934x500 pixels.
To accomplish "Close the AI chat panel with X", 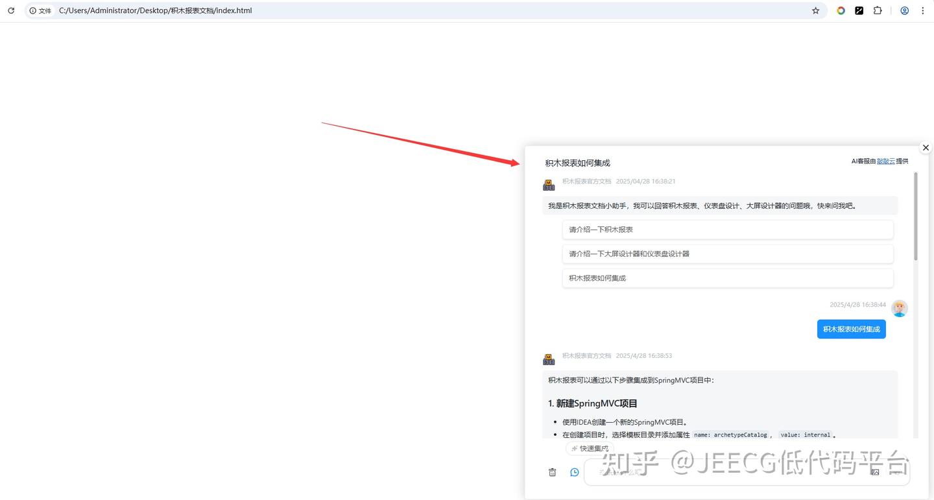I will tap(926, 148).
